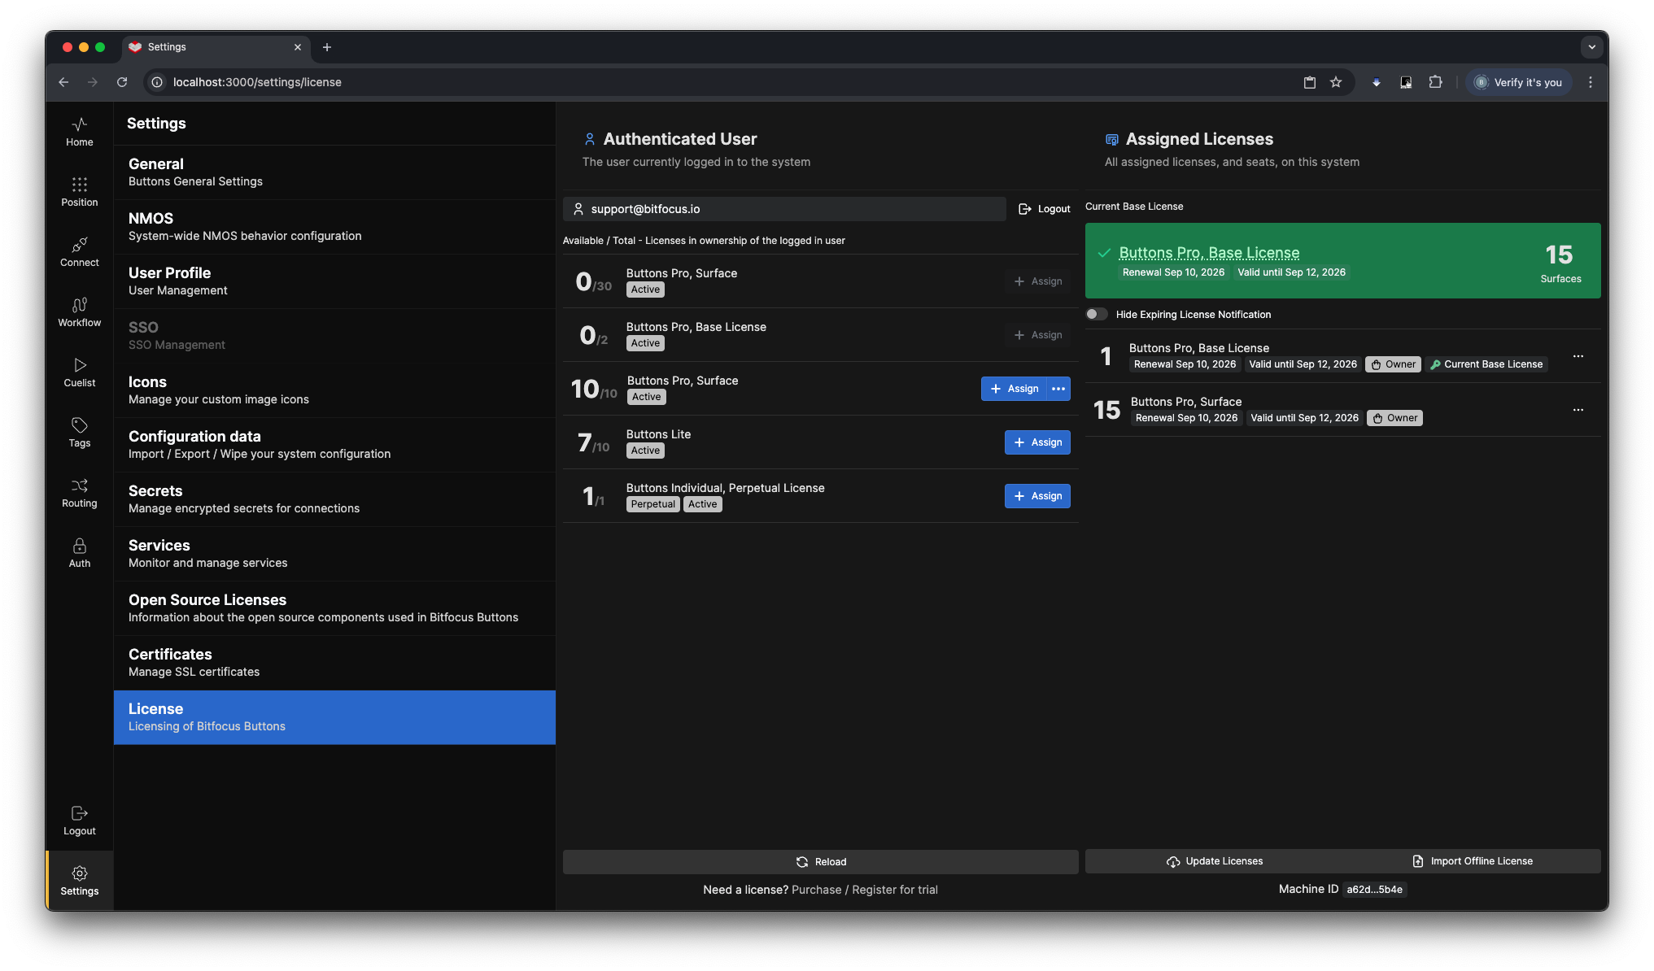This screenshot has height=971, width=1654.
Task: Select the License settings item
Action: pos(334,717)
